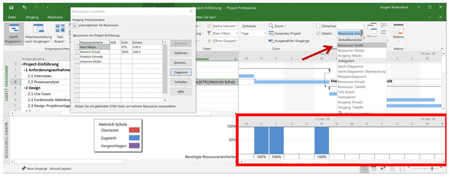The width and height of the screenshot is (450, 176).
Task: Click the Makros icon
Action: pos(398,29)
